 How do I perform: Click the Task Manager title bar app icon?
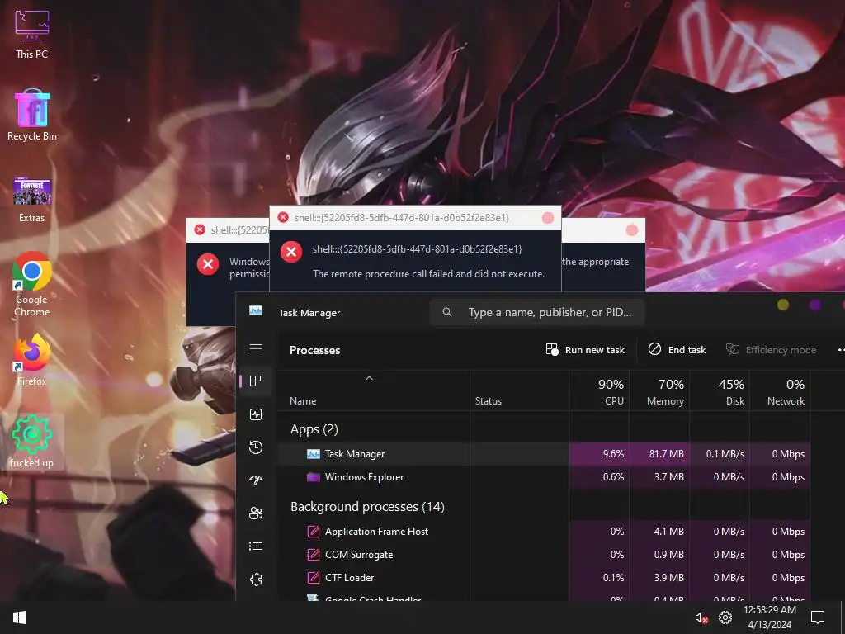[256, 311]
